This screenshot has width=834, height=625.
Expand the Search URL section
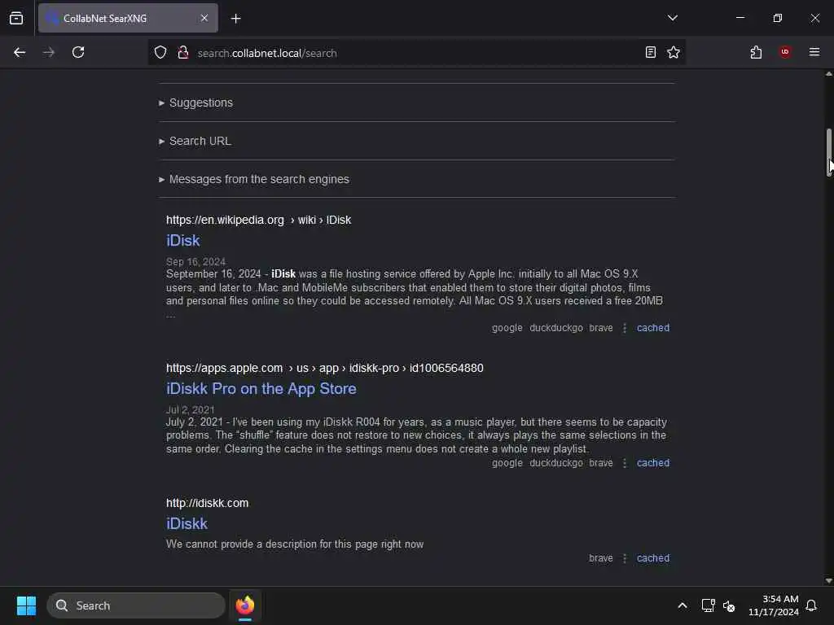[x=200, y=141]
